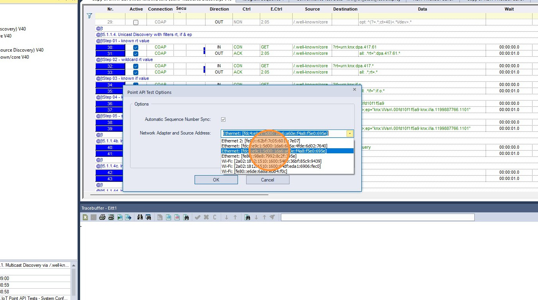Click the binoculars with filmstrip icon
The height and width of the screenshot is (300, 538).
click(x=148, y=217)
